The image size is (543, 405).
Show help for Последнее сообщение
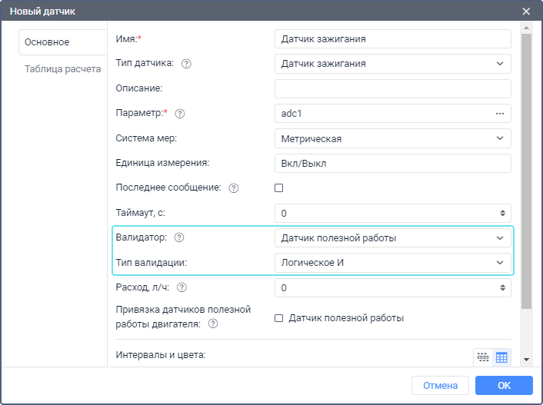click(x=234, y=188)
